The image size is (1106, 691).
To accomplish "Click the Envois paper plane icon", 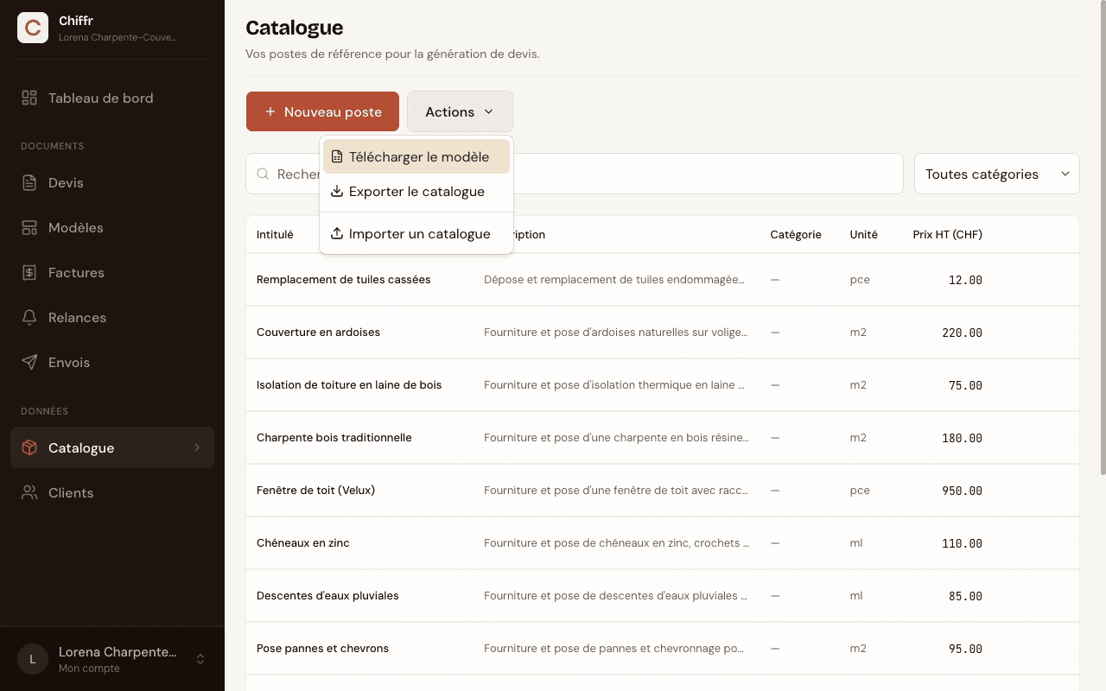I will 29,362.
